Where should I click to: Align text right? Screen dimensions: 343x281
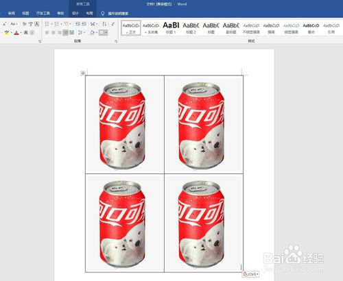click(x=60, y=33)
